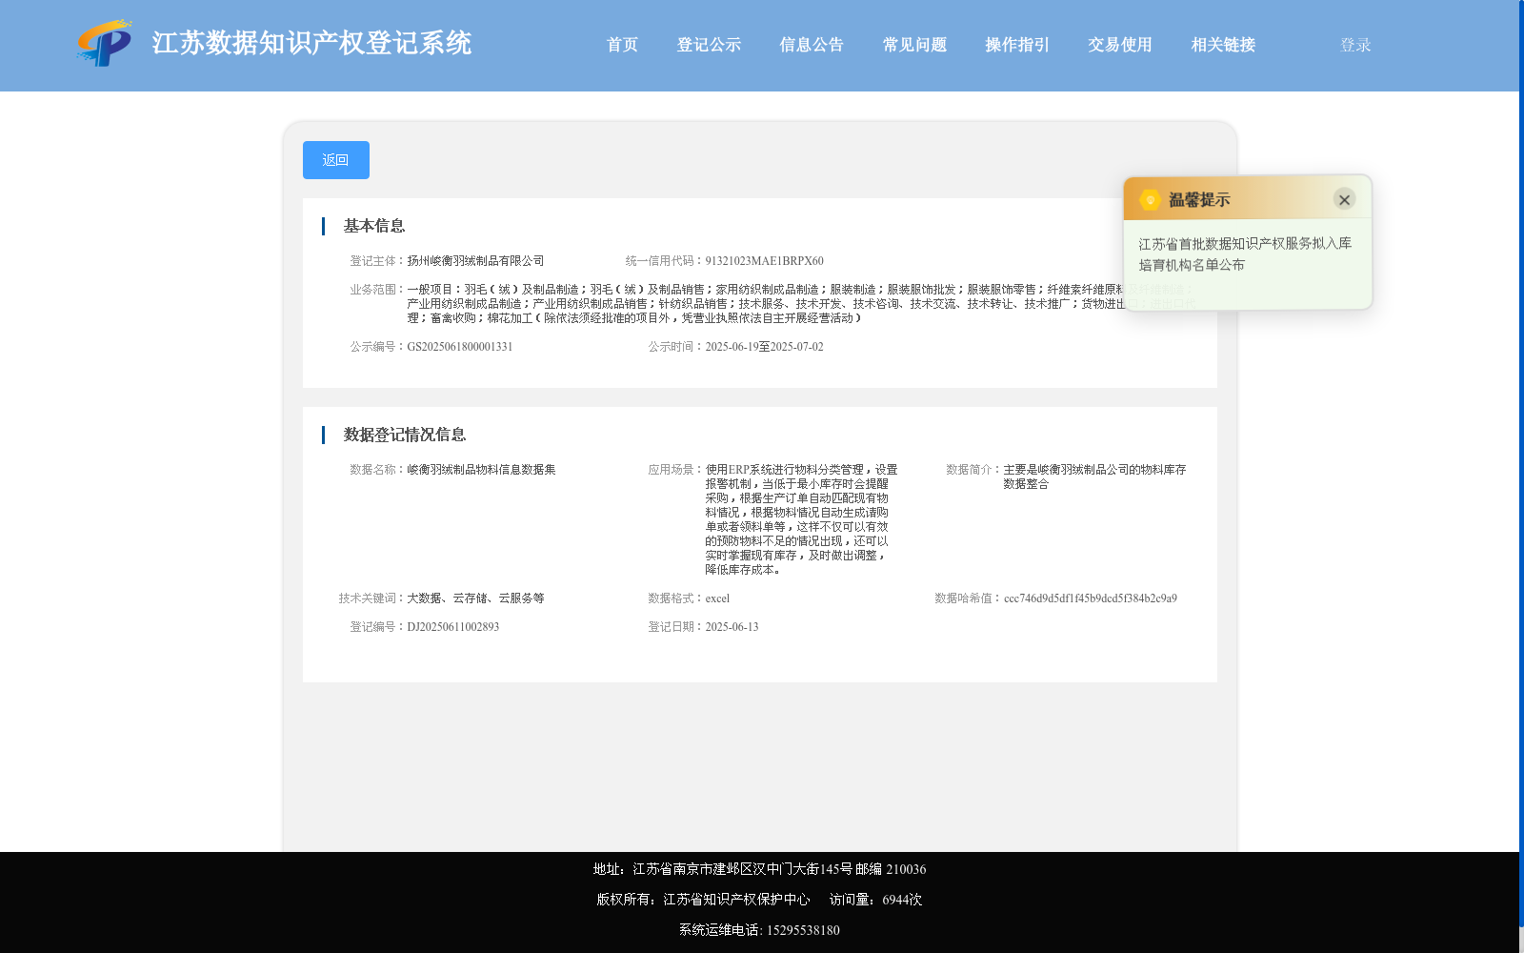Close the 温馨提示 popup
Viewport: 1524px width, 953px height.
(x=1344, y=199)
